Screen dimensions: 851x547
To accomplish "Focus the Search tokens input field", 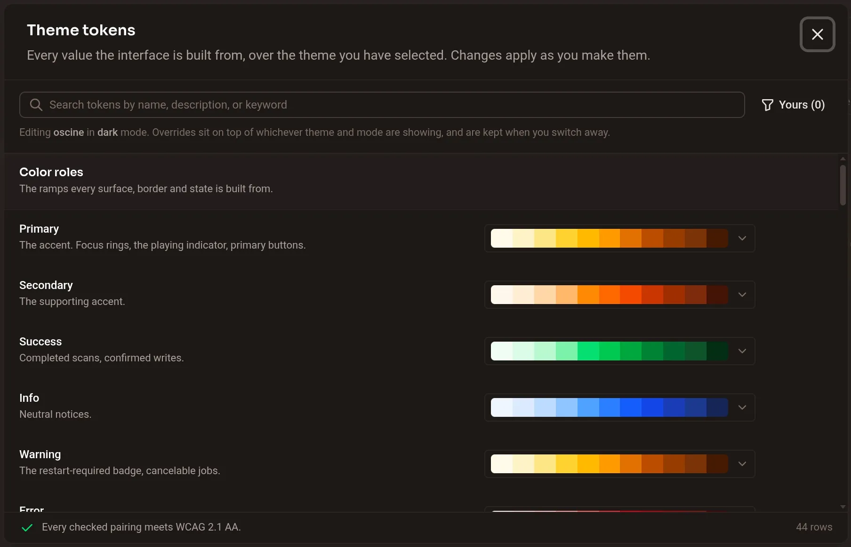I will point(382,105).
